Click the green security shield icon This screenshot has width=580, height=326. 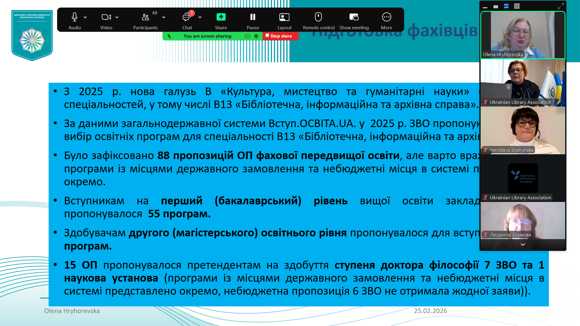click(256, 36)
